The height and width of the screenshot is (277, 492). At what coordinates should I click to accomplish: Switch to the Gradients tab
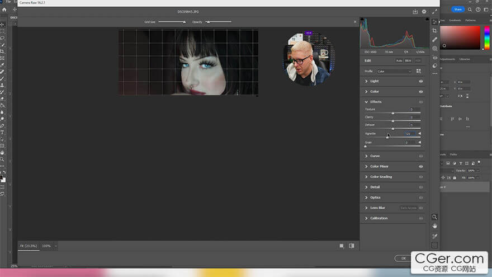(455, 20)
